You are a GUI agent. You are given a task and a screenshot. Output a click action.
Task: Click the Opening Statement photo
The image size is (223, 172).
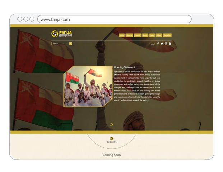click(x=88, y=86)
